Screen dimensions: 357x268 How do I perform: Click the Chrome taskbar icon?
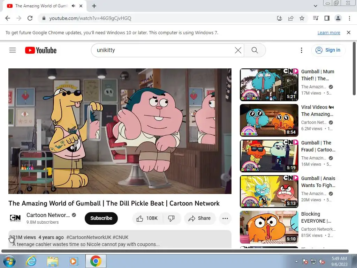click(96, 261)
